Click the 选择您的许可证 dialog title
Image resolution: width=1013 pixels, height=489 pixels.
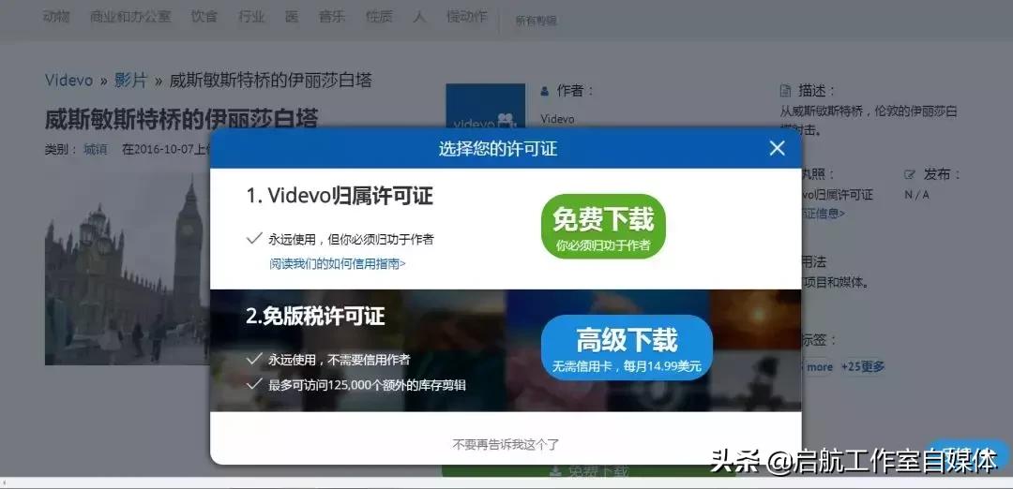pyautogui.click(x=497, y=149)
